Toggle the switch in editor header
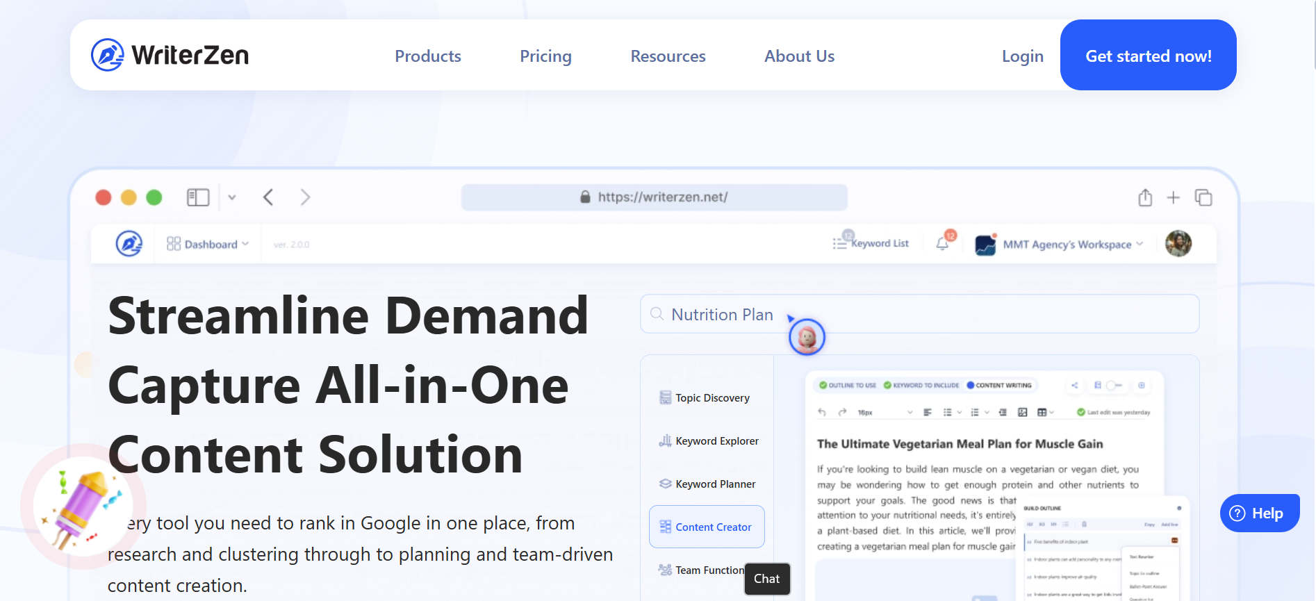Image resolution: width=1316 pixels, height=601 pixels. pyautogui.click(x=1114, y=385)
